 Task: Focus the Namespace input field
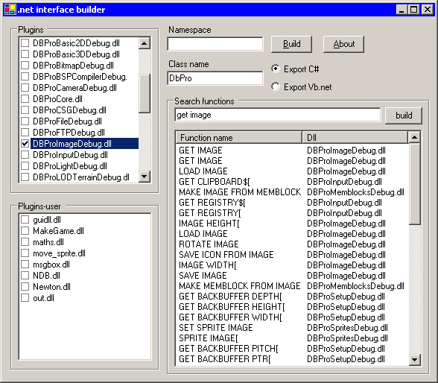point(215,44)
